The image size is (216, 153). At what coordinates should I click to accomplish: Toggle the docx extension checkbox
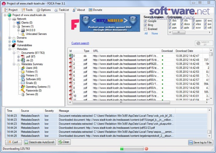(182, 24)
